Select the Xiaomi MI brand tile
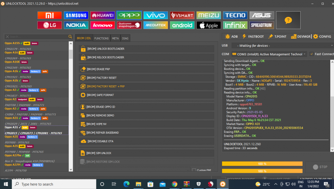 pos(49,15)
